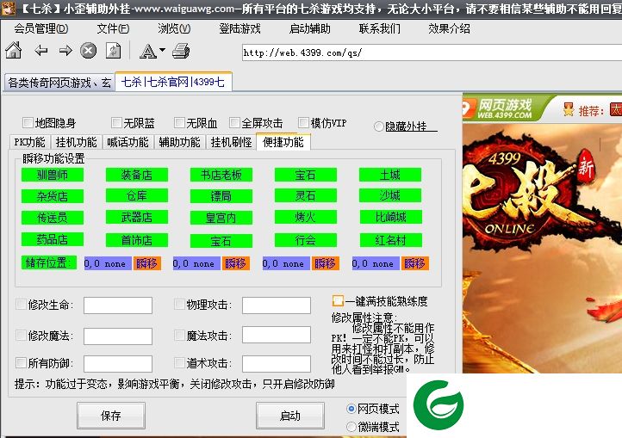Teleport to 武器店
The height and width of the screenshot is (438, 622).
click(x=137, y=217)
